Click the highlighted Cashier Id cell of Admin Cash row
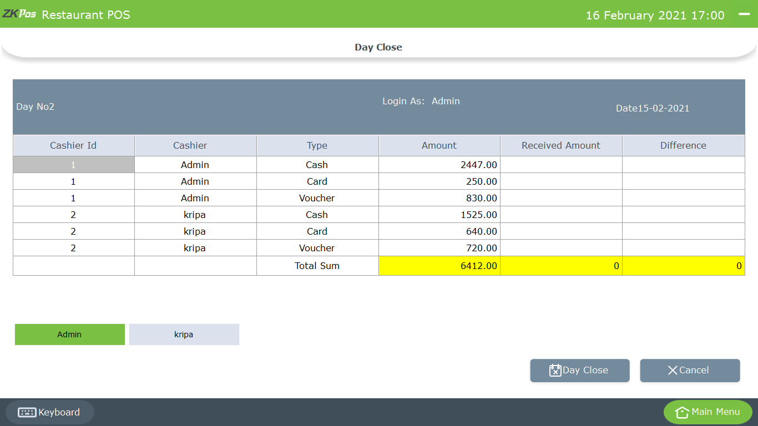Viewport: 758px width, 426px height. pyautogui.click(x=74, y=165)
